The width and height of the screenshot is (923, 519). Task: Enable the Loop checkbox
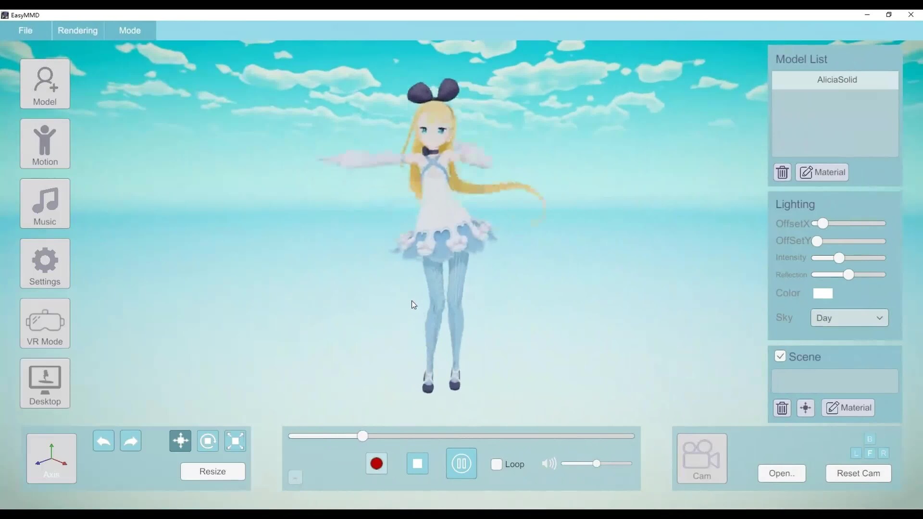tap(497, 464)
